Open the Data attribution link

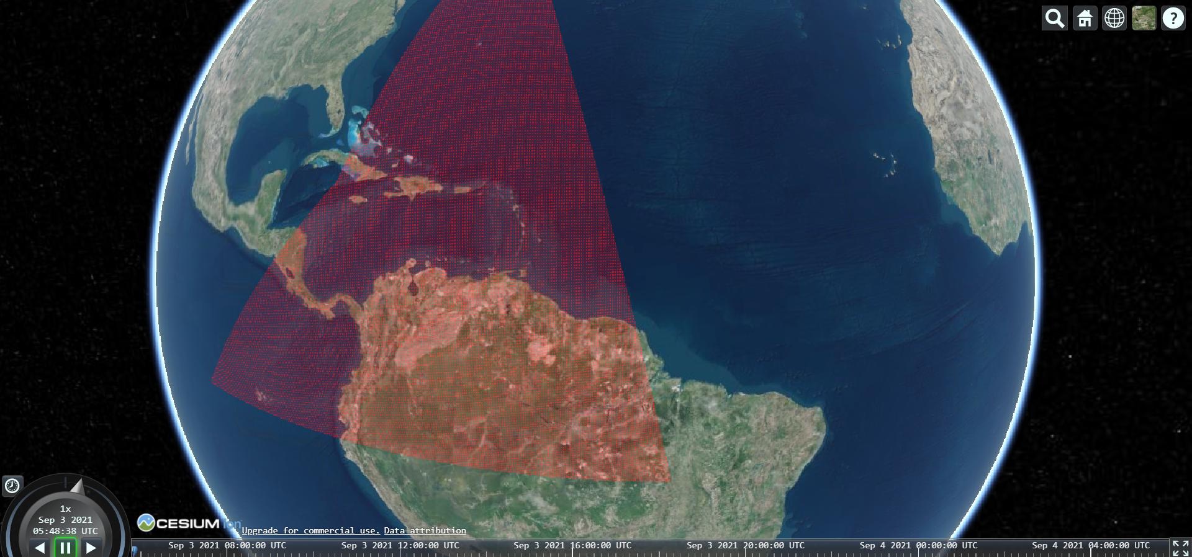(425, 530)
